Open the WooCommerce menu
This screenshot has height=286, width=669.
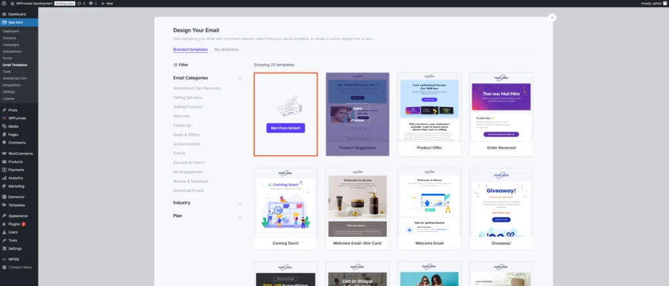19,153
